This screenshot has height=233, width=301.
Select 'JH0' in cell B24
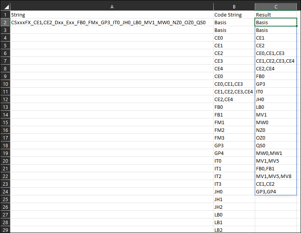coord(234,191)
